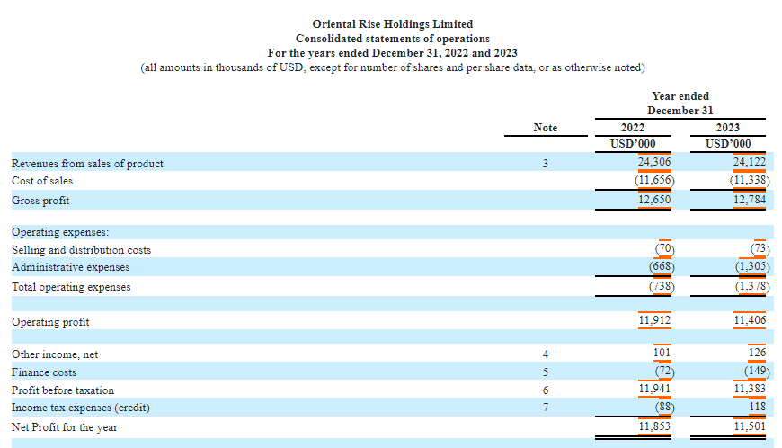
Task: Select 2022 other income value 101
Action: tap(662, 353)
